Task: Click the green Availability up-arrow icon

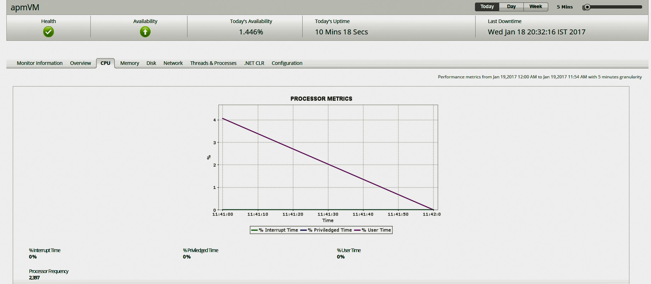Action: click(x=145, y=32)
